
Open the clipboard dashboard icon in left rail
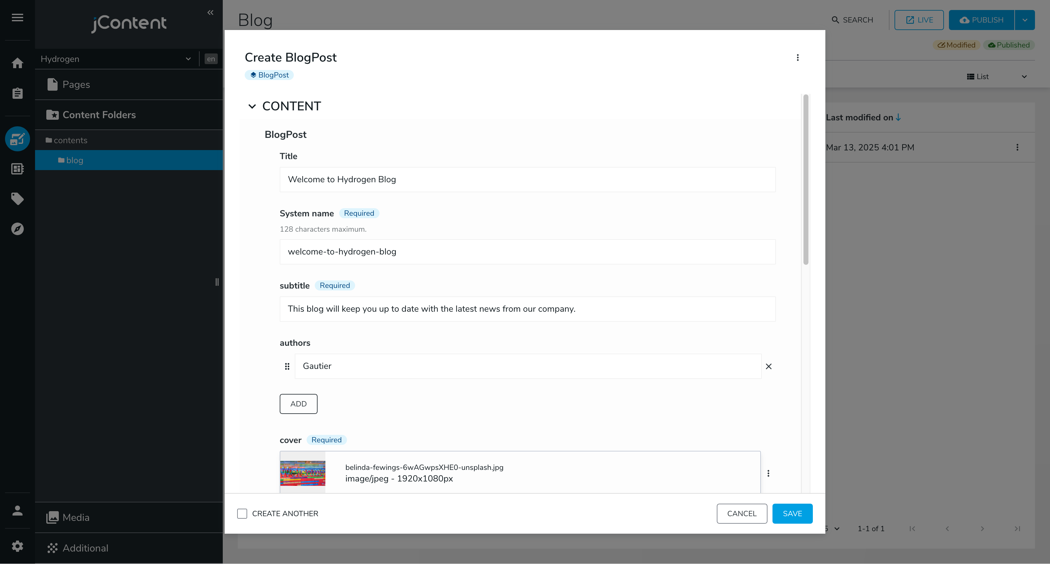pyautogui.click(x=17, y=93)
